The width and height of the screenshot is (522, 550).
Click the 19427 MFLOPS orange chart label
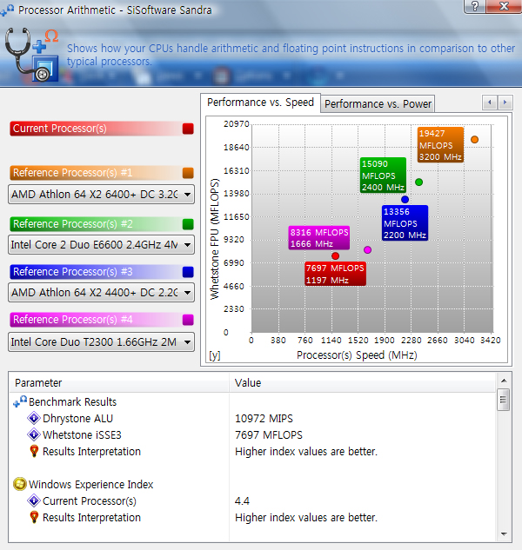[x=440, y=145]
